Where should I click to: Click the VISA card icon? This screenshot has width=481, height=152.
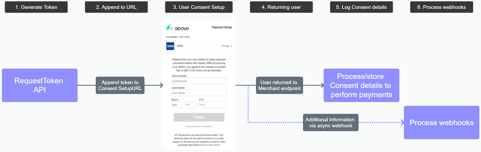point(170,46)
